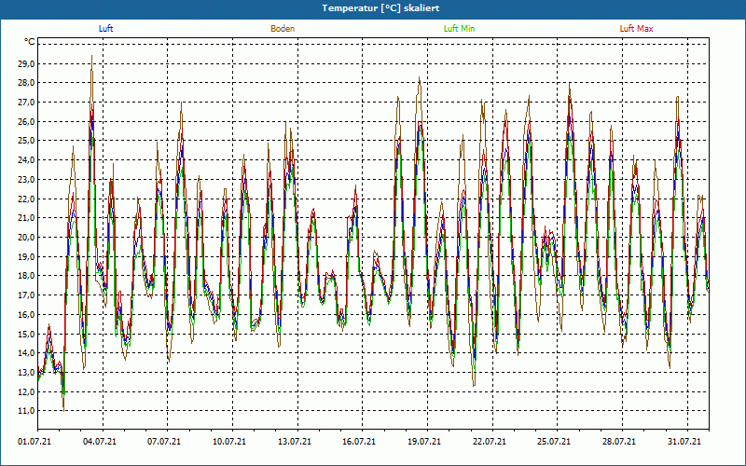Click the 28.07.21 date axis label
Viewport: 746px width, 466px height.
tap(619, 442)
